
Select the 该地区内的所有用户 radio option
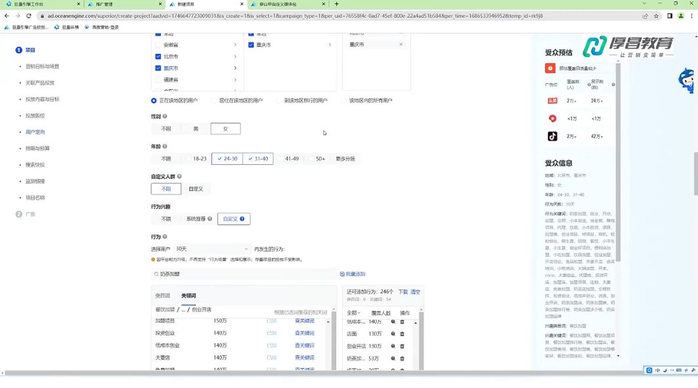tap(343, 100)
